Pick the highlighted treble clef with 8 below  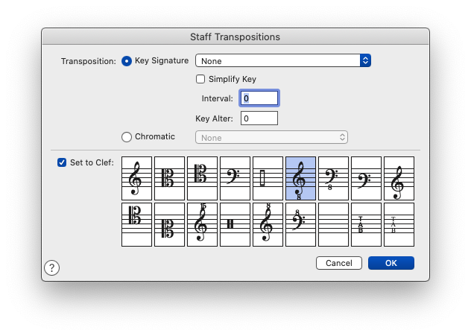300,179
